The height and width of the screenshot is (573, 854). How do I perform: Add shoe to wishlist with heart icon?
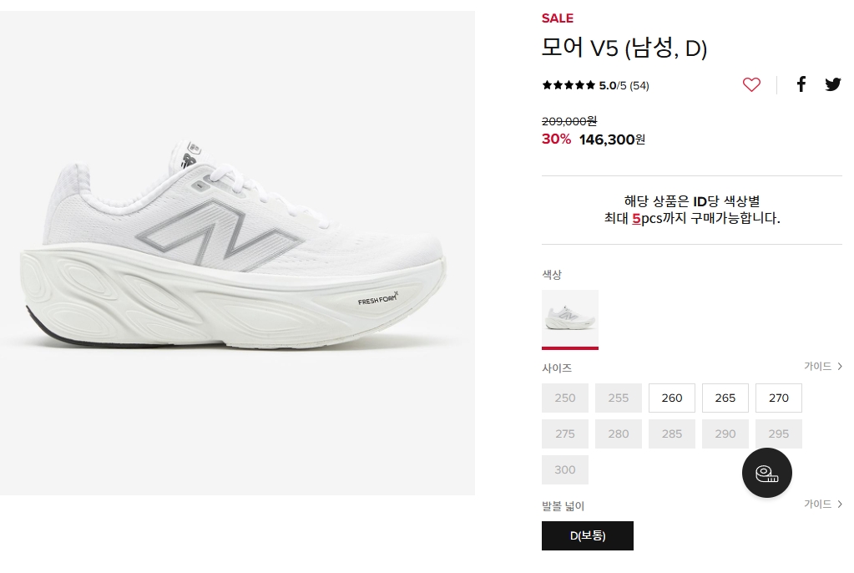coord(751,84)
